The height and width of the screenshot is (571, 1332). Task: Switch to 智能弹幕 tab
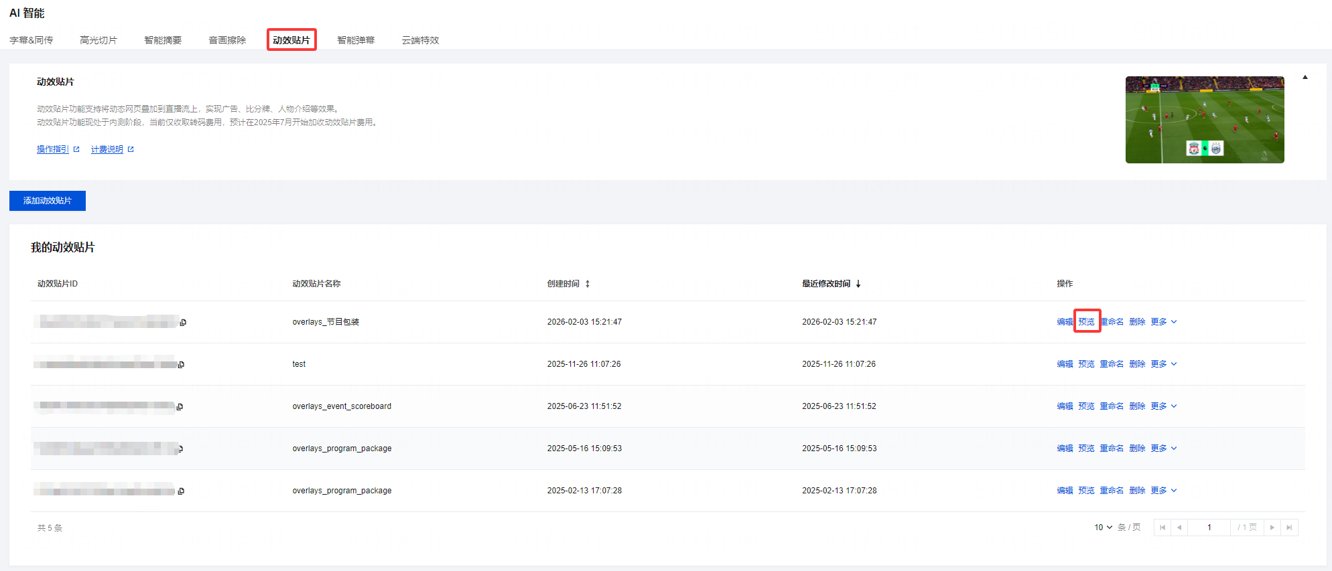coord(356,40)
